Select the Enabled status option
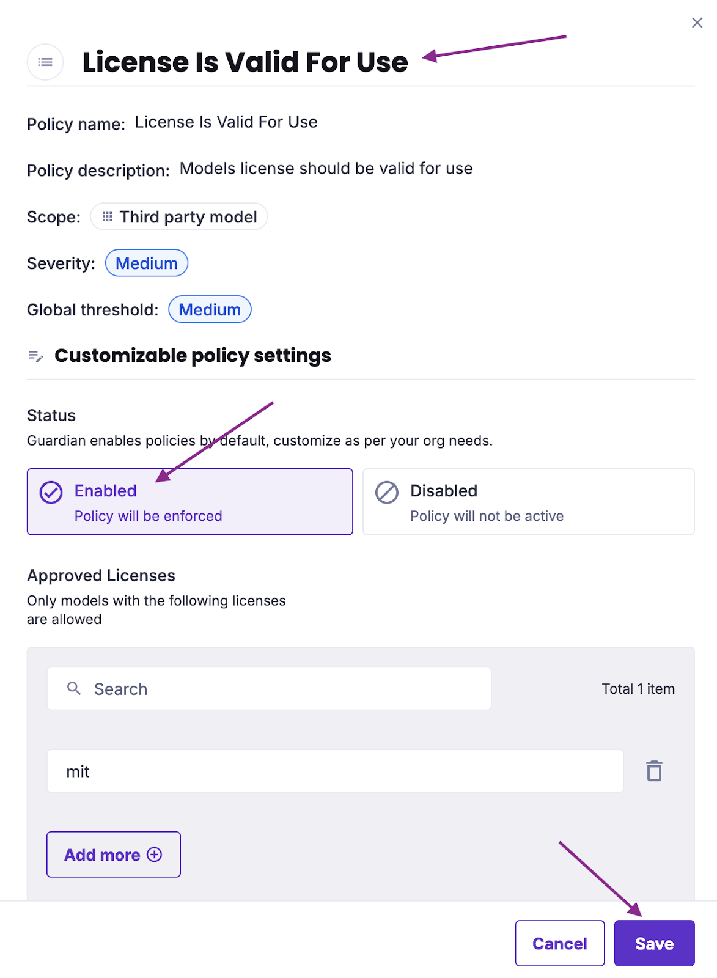717x978 pixels. tap(190, 502)
